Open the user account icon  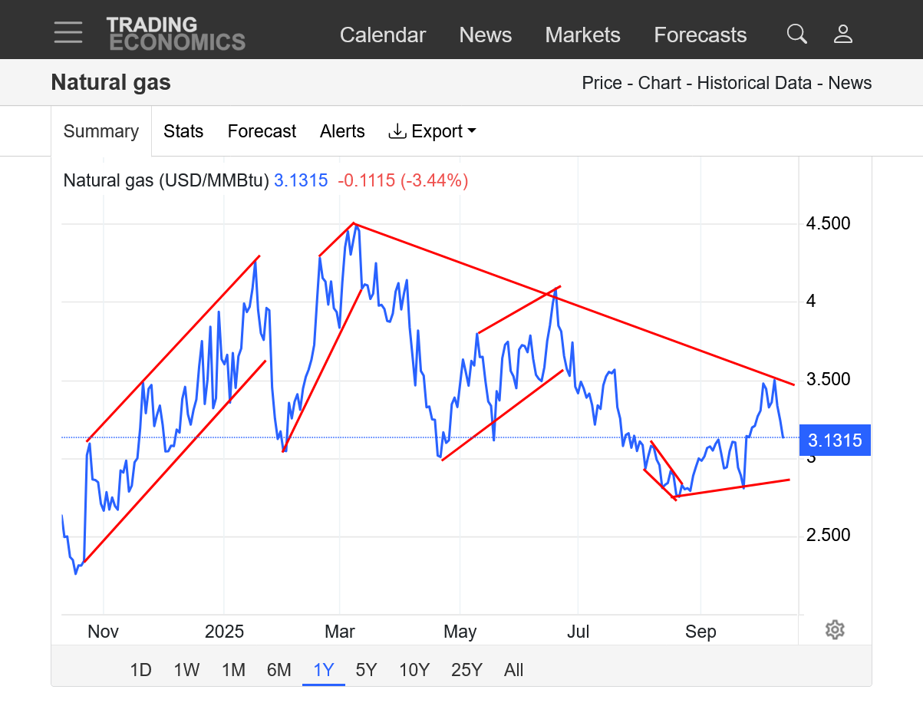(x=843, y=34)
